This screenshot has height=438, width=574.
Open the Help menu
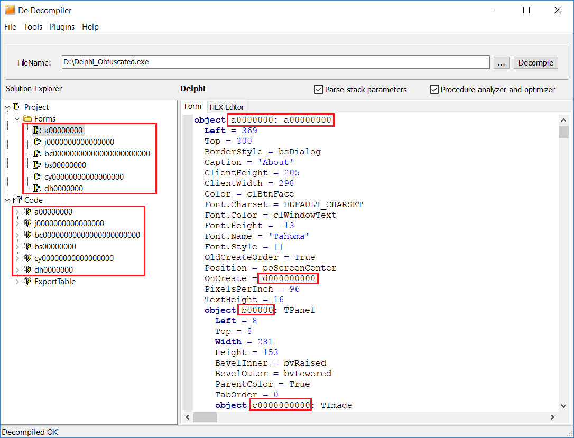90,27
